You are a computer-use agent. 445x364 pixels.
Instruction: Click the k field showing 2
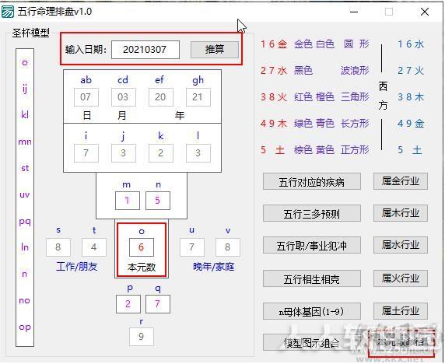161,153
